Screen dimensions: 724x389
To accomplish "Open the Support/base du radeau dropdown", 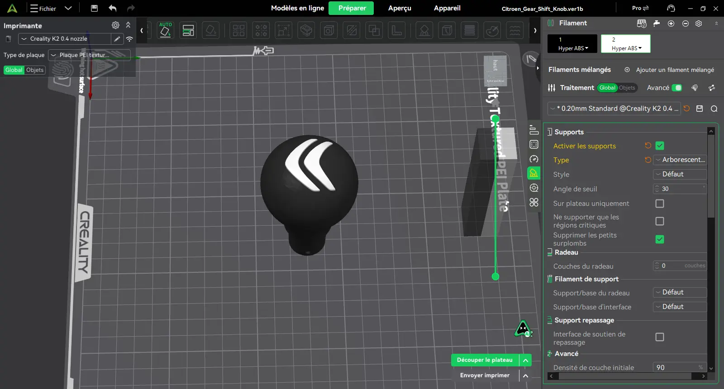I will pyautogui.click(x=680, y=292).
